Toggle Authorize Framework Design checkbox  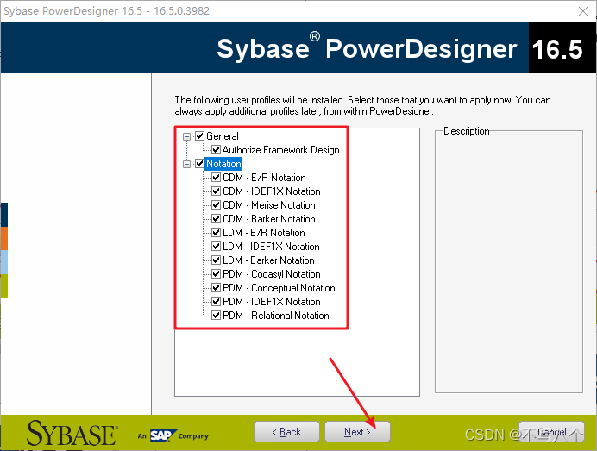(x=217, y=149)
